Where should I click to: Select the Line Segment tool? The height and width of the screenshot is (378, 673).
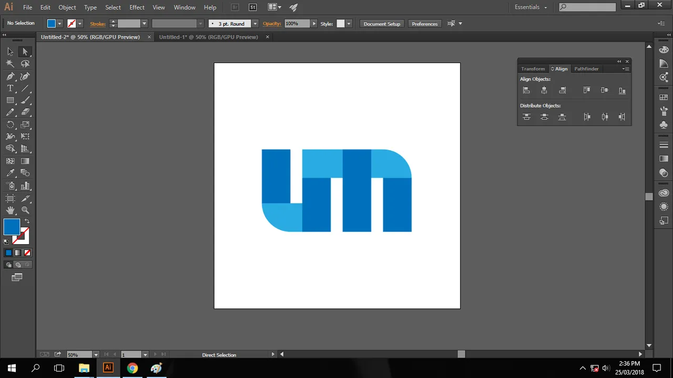[x=25, y=88]
